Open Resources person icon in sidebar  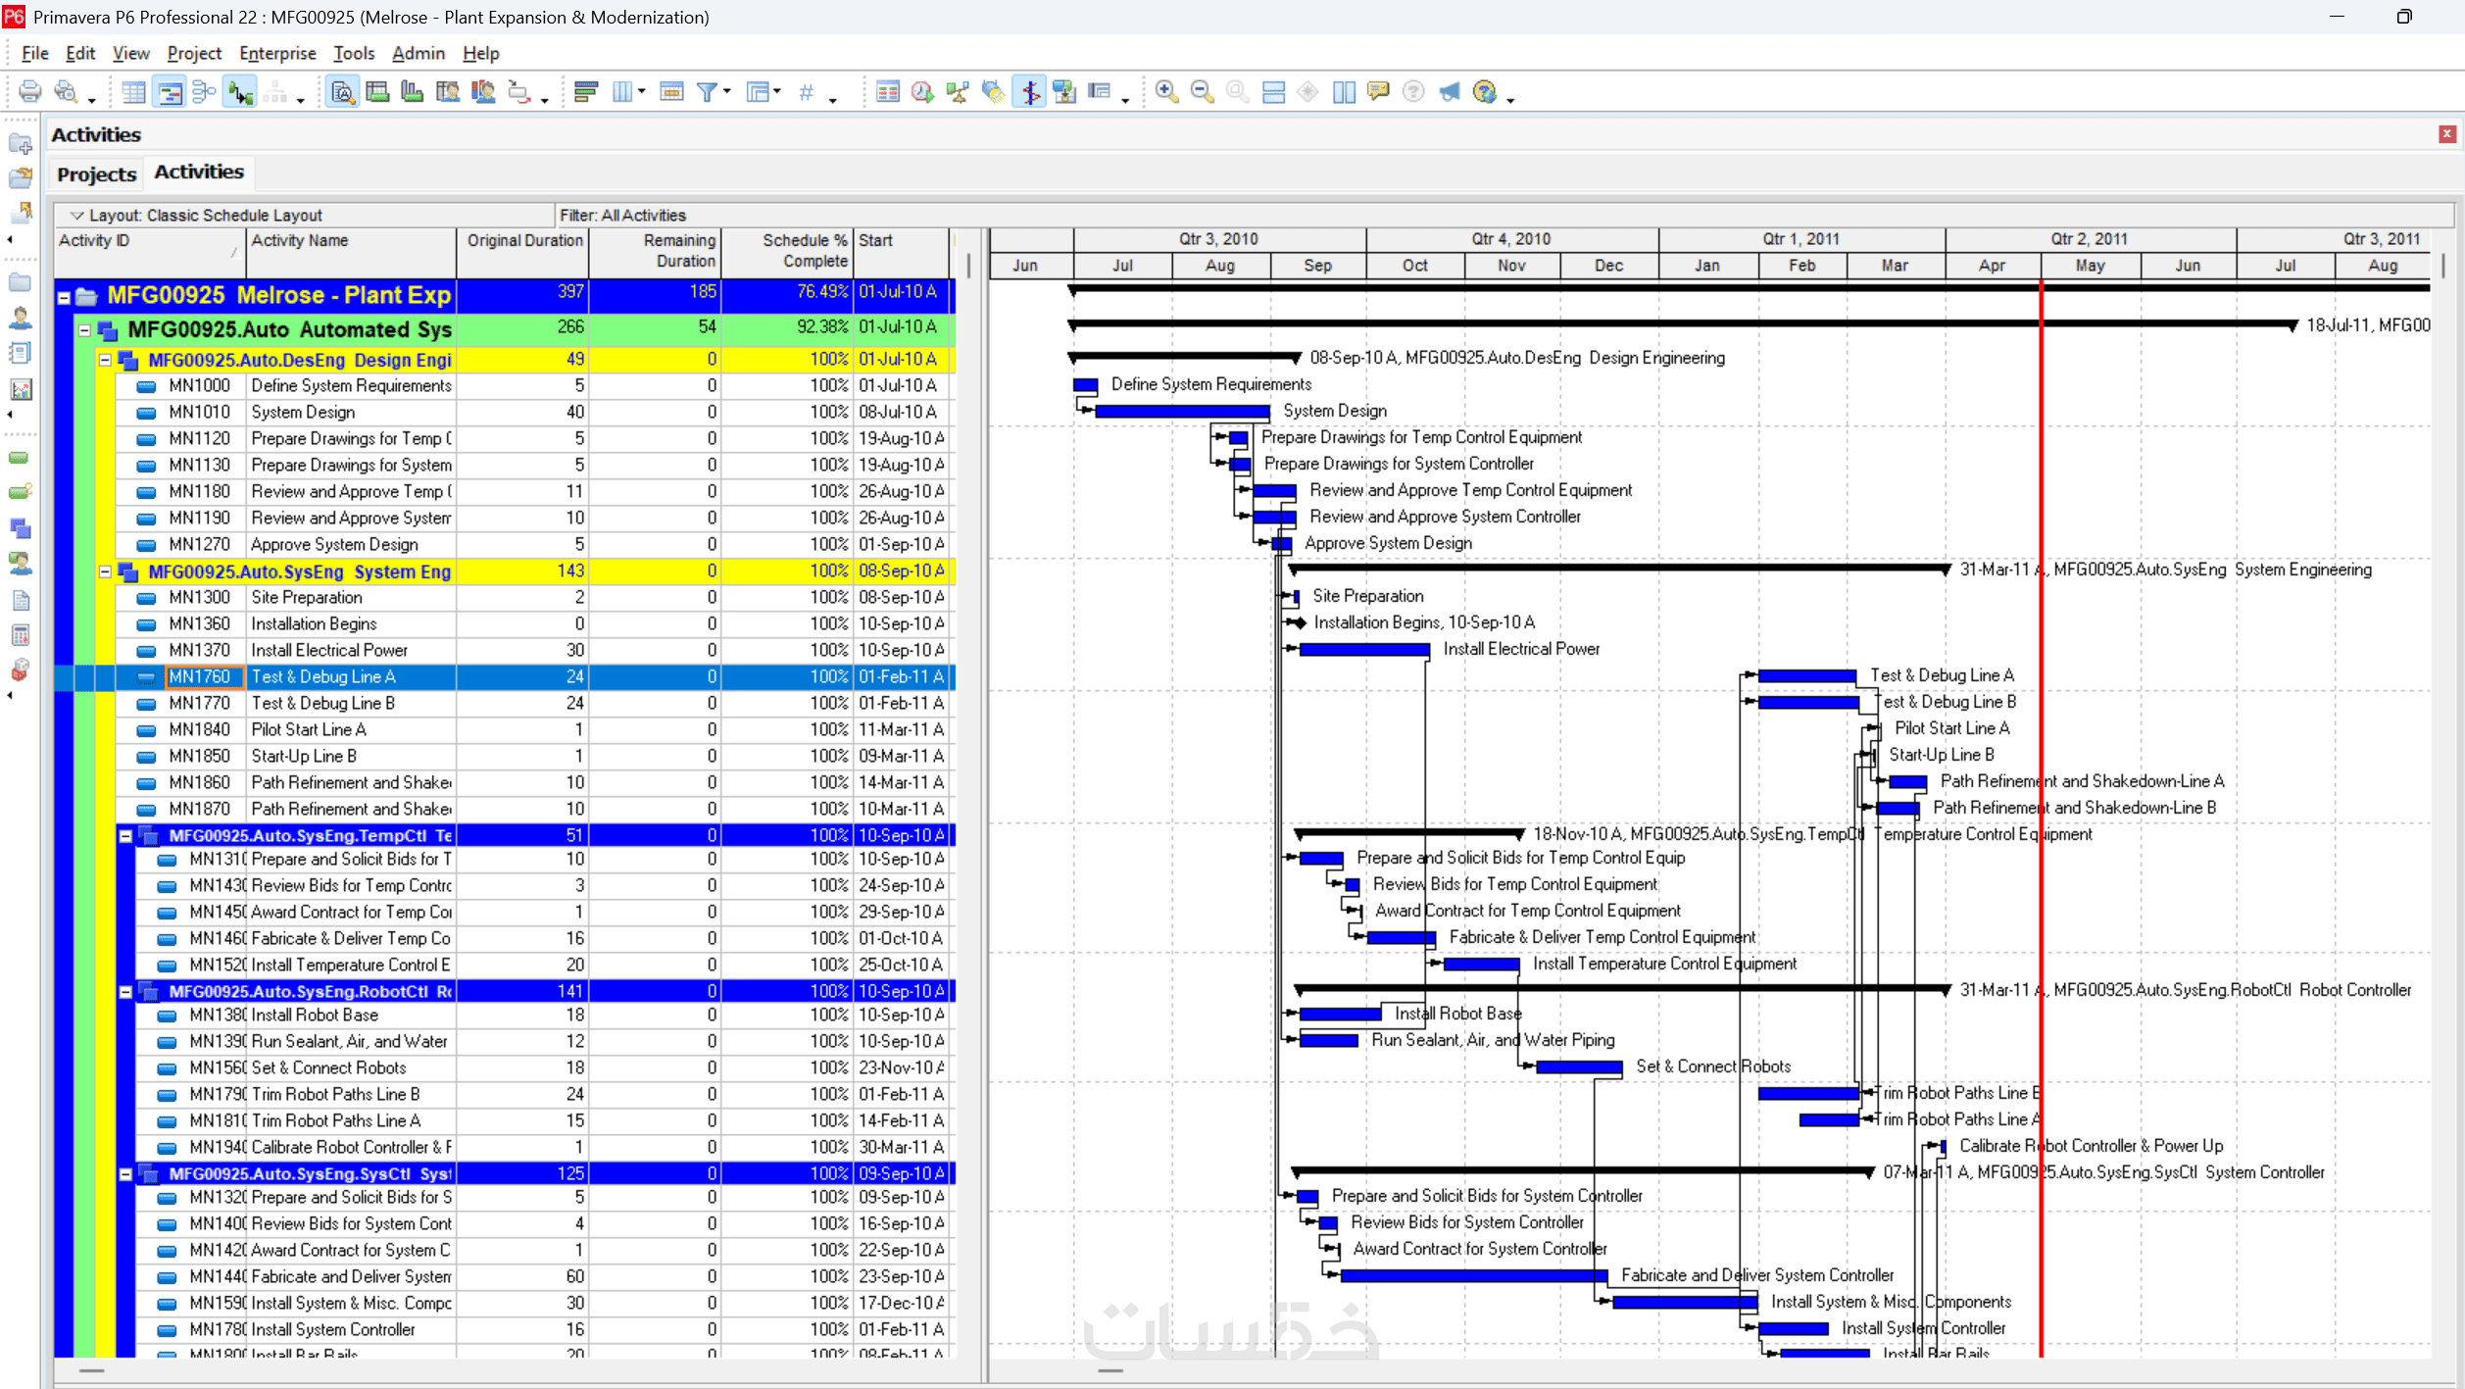click(x=20, y=318)
